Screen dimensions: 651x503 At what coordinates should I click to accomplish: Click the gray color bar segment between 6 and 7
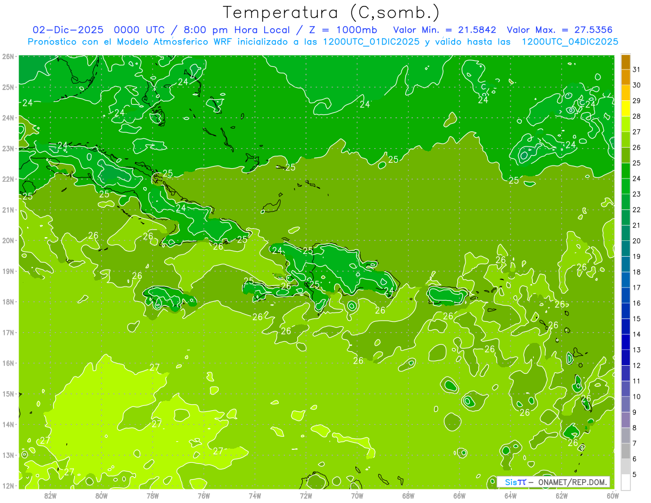(626, 451)
